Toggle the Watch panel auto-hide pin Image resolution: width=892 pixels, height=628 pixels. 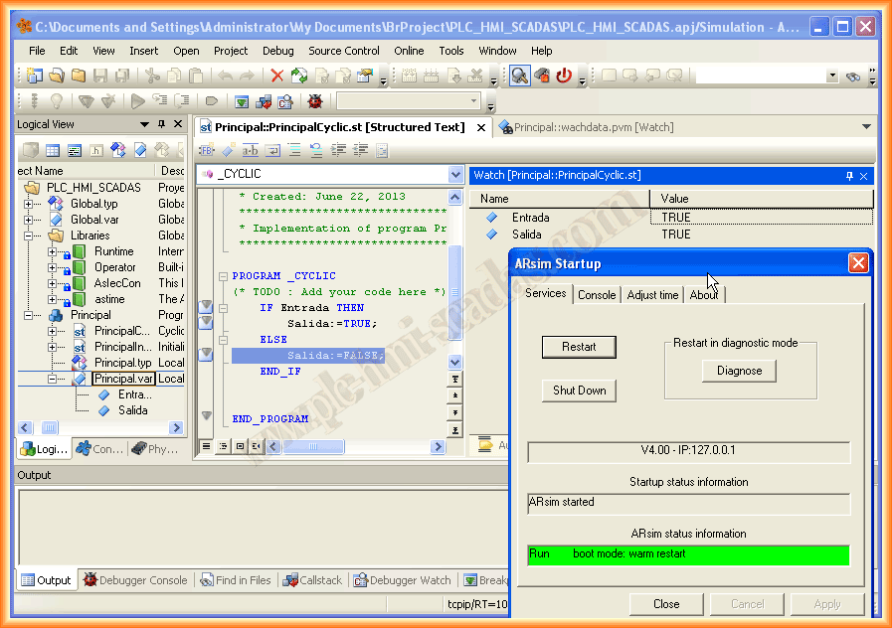(x=849, y=176)
